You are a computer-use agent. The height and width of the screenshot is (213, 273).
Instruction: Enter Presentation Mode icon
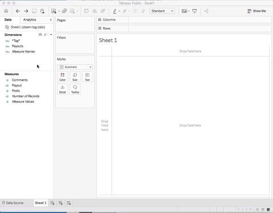[195, 11]
